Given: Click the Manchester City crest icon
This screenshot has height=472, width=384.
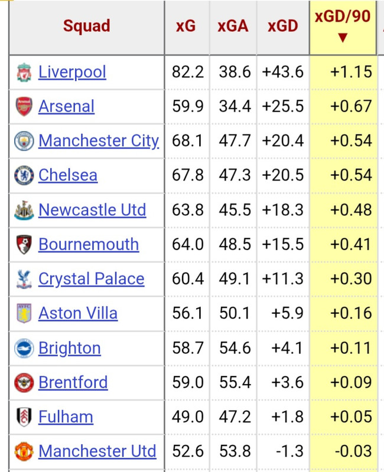Looking at the screenshot, I should 24,141.
